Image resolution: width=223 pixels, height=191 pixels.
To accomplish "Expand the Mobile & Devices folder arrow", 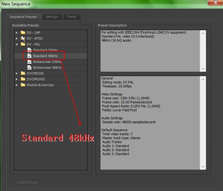I will (x=17, y=85).
